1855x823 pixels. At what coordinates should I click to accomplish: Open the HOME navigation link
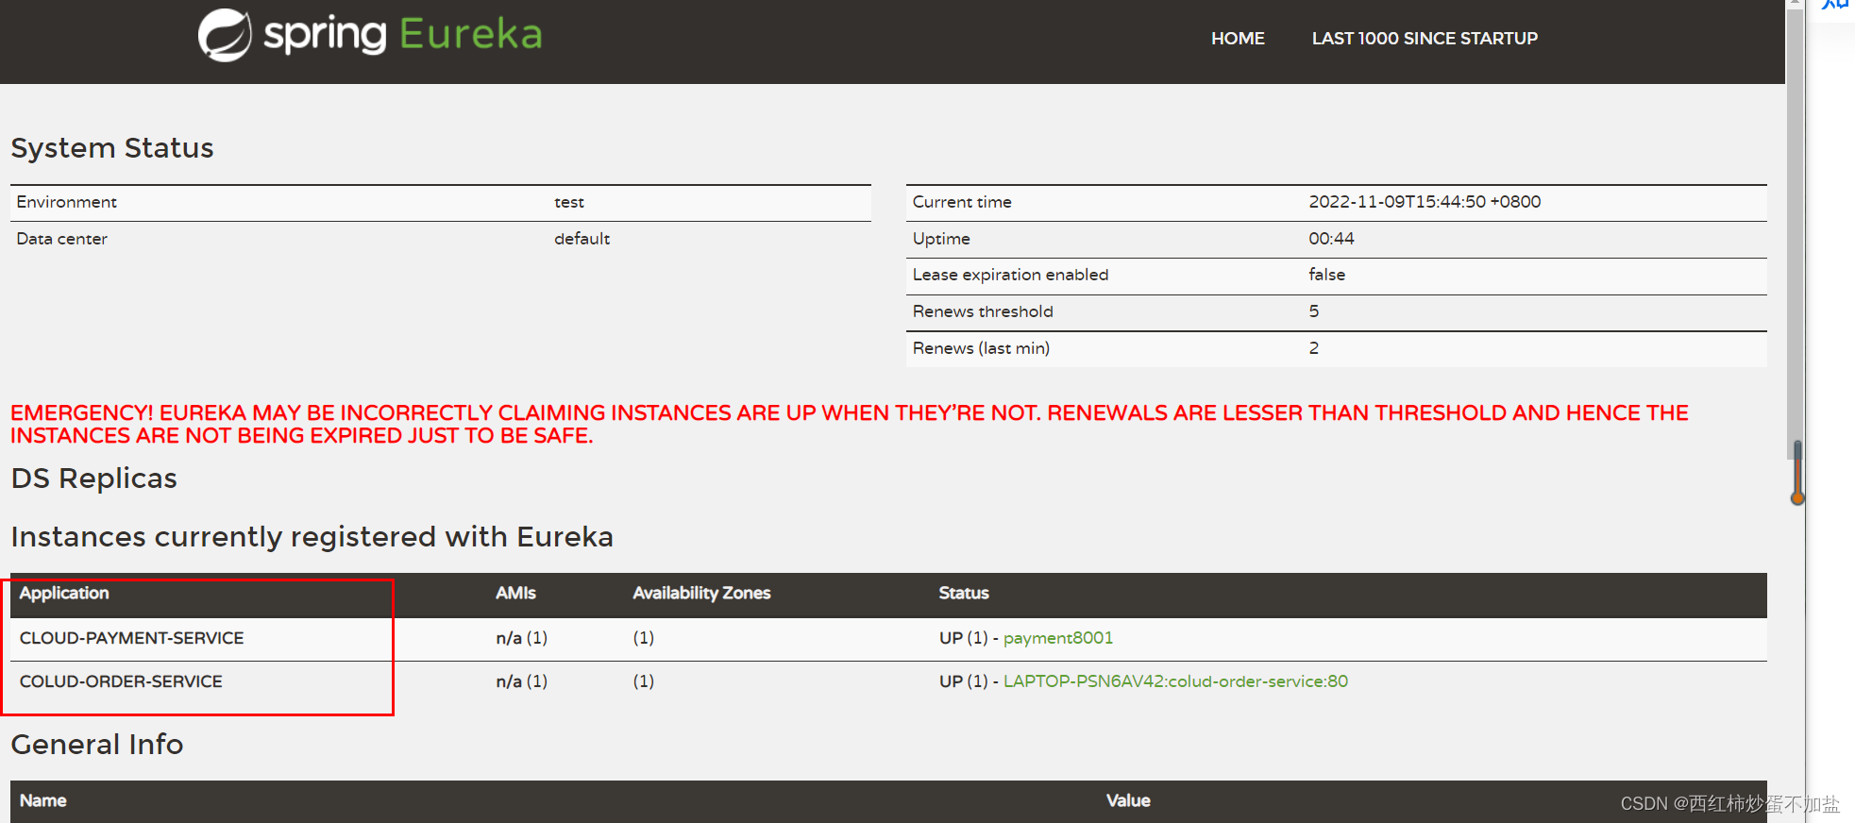point(1238,39)
